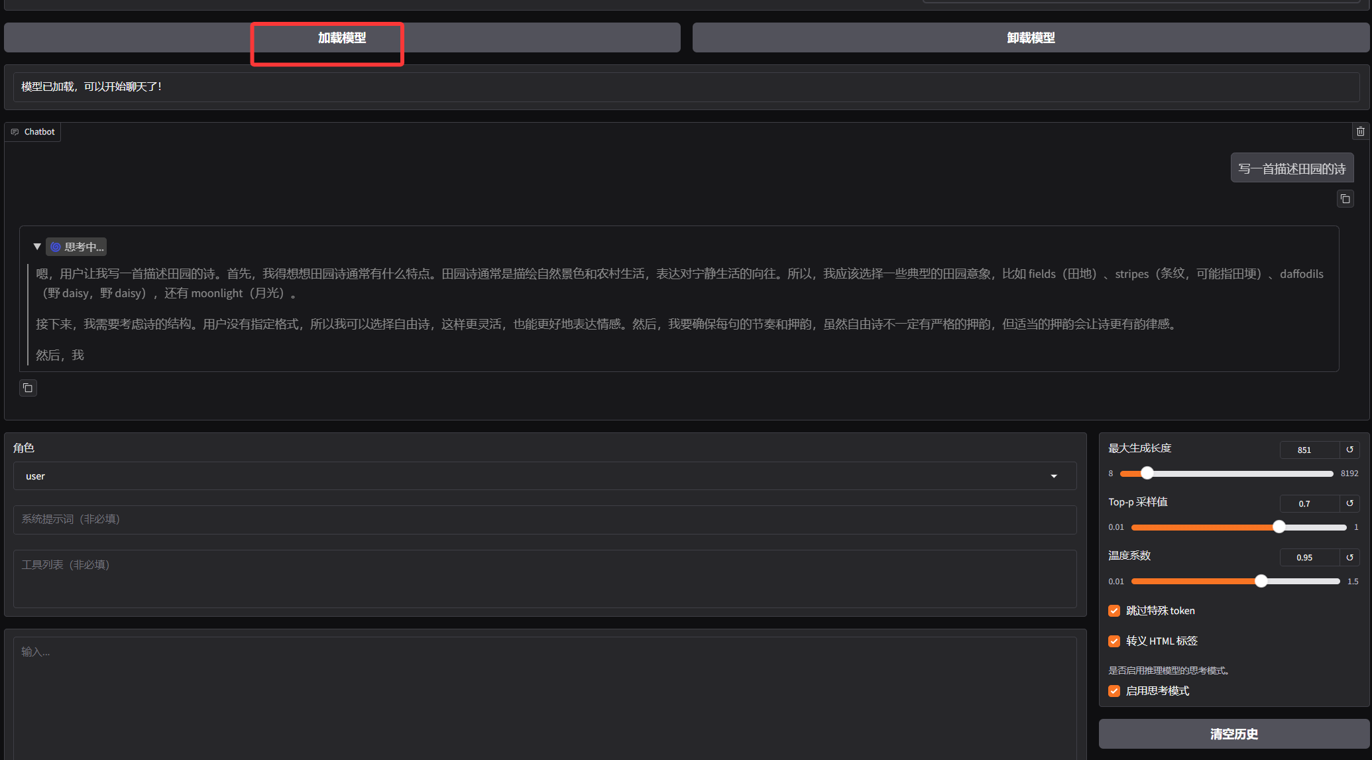
Task: Click 加载模型 button
Action: [x=342, y=38]
